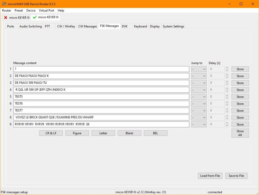The height and width of the screenshot is (195, 259).
Task: Click the message 5 content field containing TEST5
Action: (101, 97)
